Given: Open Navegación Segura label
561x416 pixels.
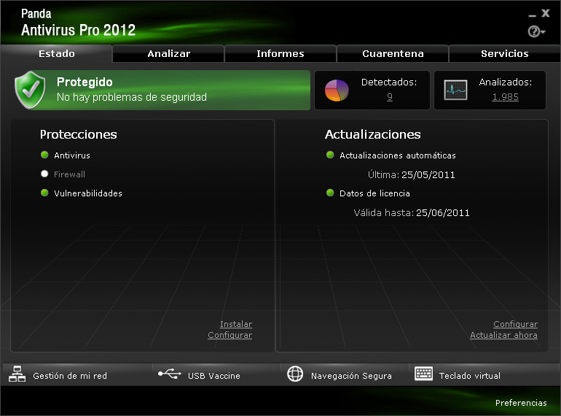Looking at the screenshot, I should point(351,376).
